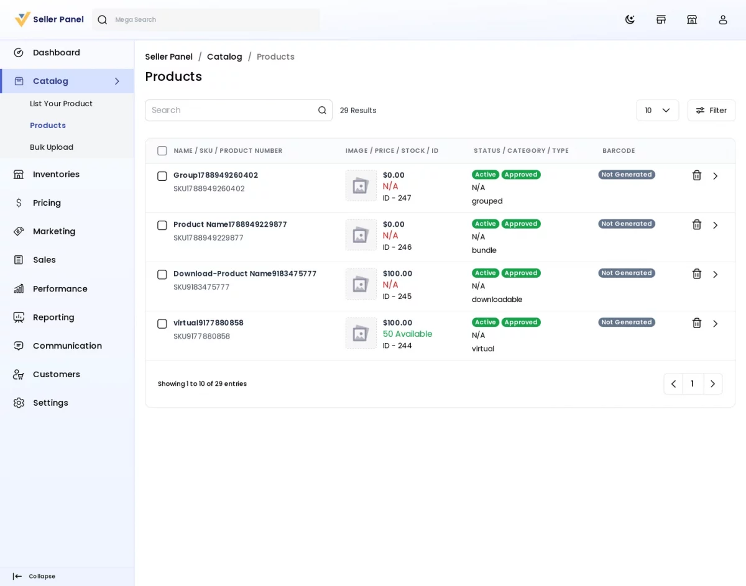Click Not Generated badge in Group1788949260402 row
Screen dimensions: 746x586
click(x=627, y=175)
